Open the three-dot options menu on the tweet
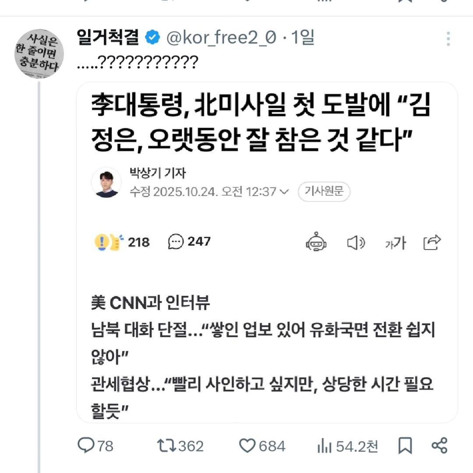The width and height of the screenshot is (473, 473). 448,39
